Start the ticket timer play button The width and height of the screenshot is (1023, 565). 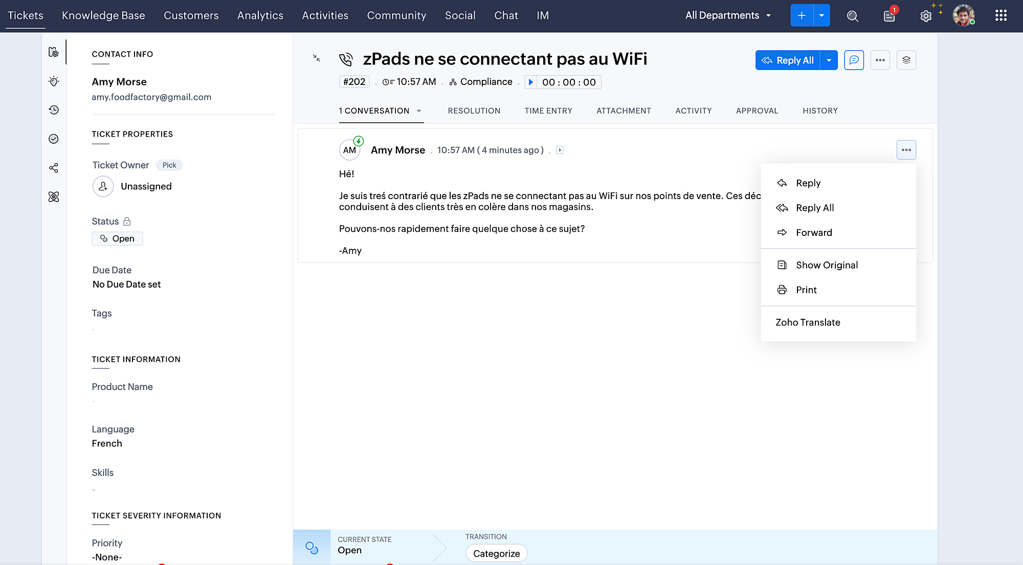530,82
